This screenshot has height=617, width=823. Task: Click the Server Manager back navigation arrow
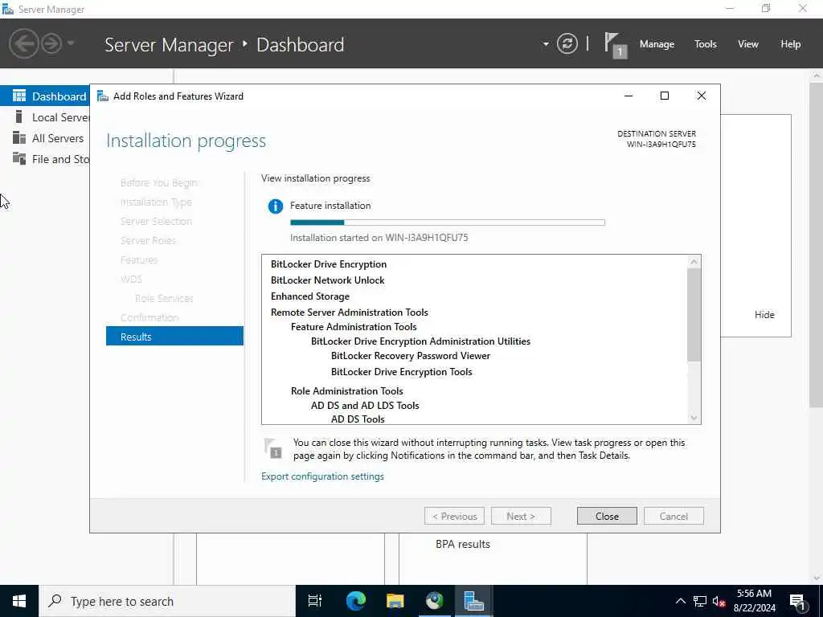click(23, 43)
